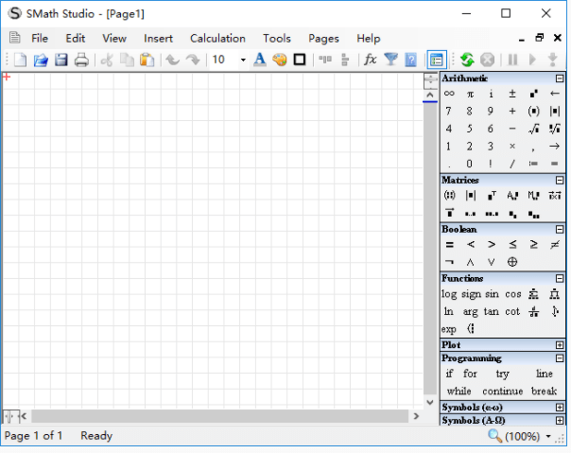Paste from the clipboard toolbar icon
Screen dimensions: 571x453
[147, 60]
